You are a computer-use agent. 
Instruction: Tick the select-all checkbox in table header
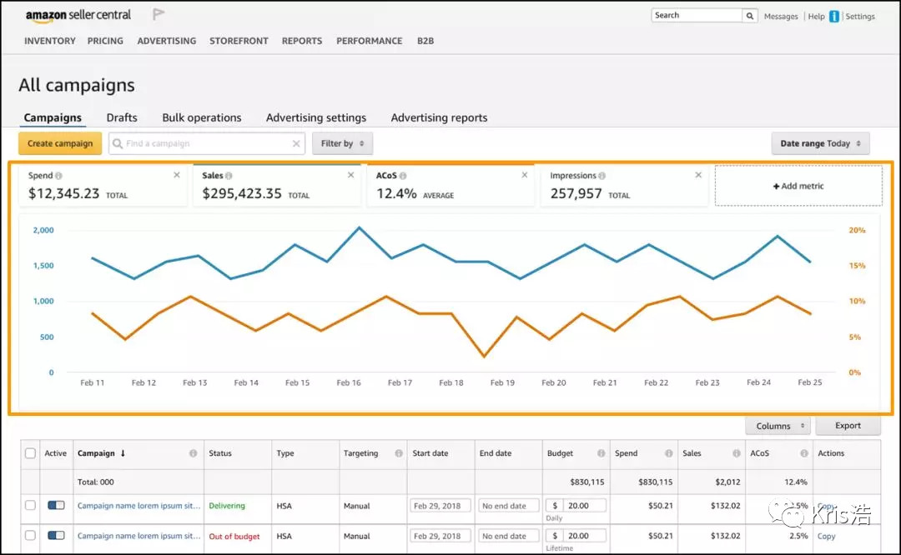click(x=31, y=453)
